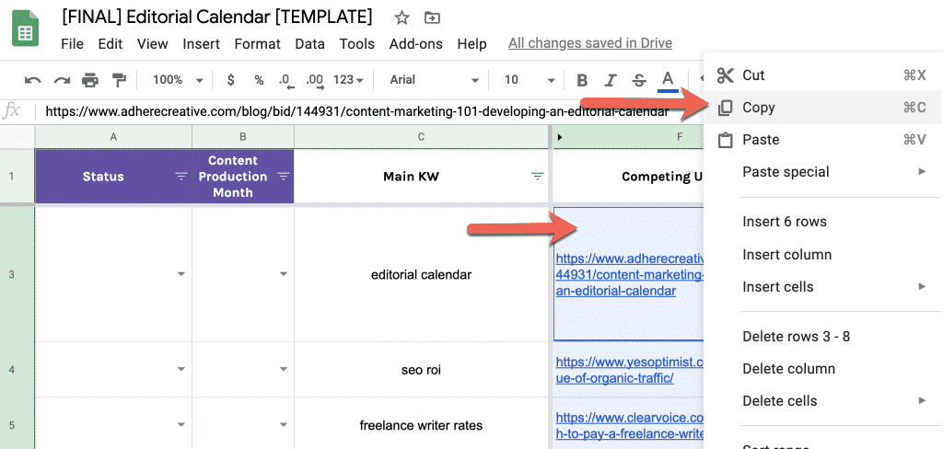Select the 'editorial calendar' cell
The width and height of the screenshot is (943, 449).
coord(422,275)
